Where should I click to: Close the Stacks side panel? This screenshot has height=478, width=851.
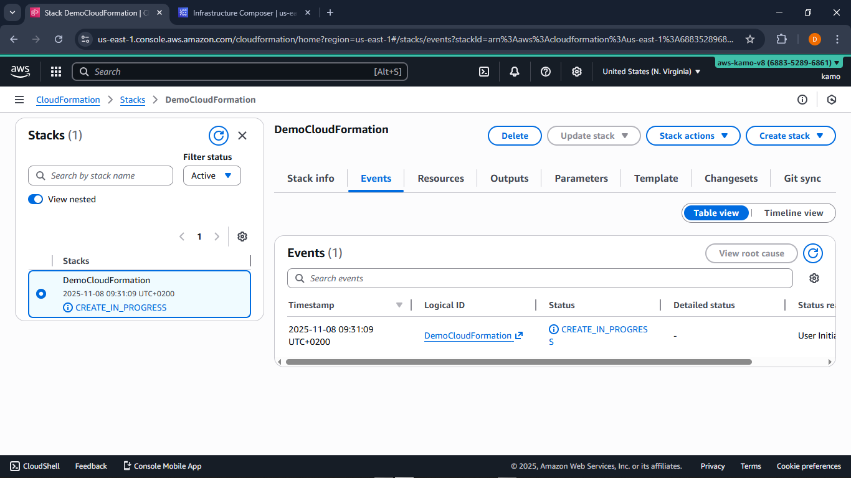click(x=242, y=135)
